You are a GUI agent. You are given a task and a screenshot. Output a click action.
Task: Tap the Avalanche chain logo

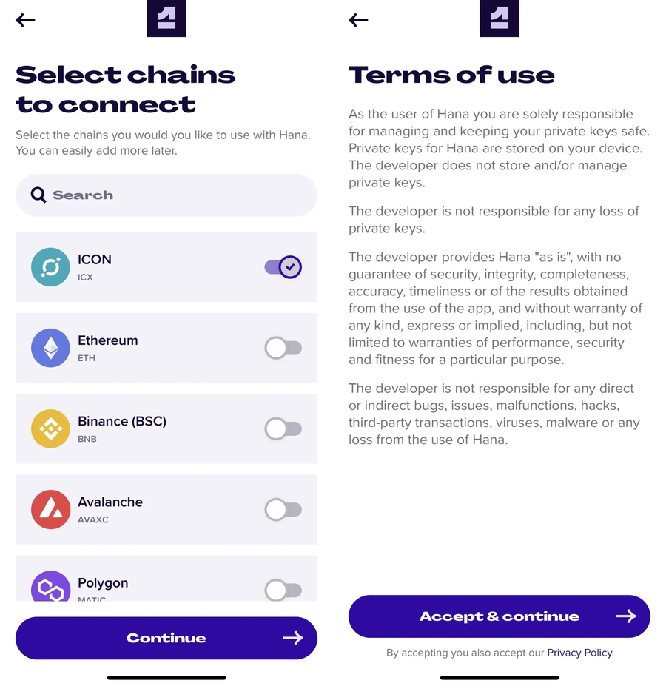pyautogui.click(x=50, y=509)
